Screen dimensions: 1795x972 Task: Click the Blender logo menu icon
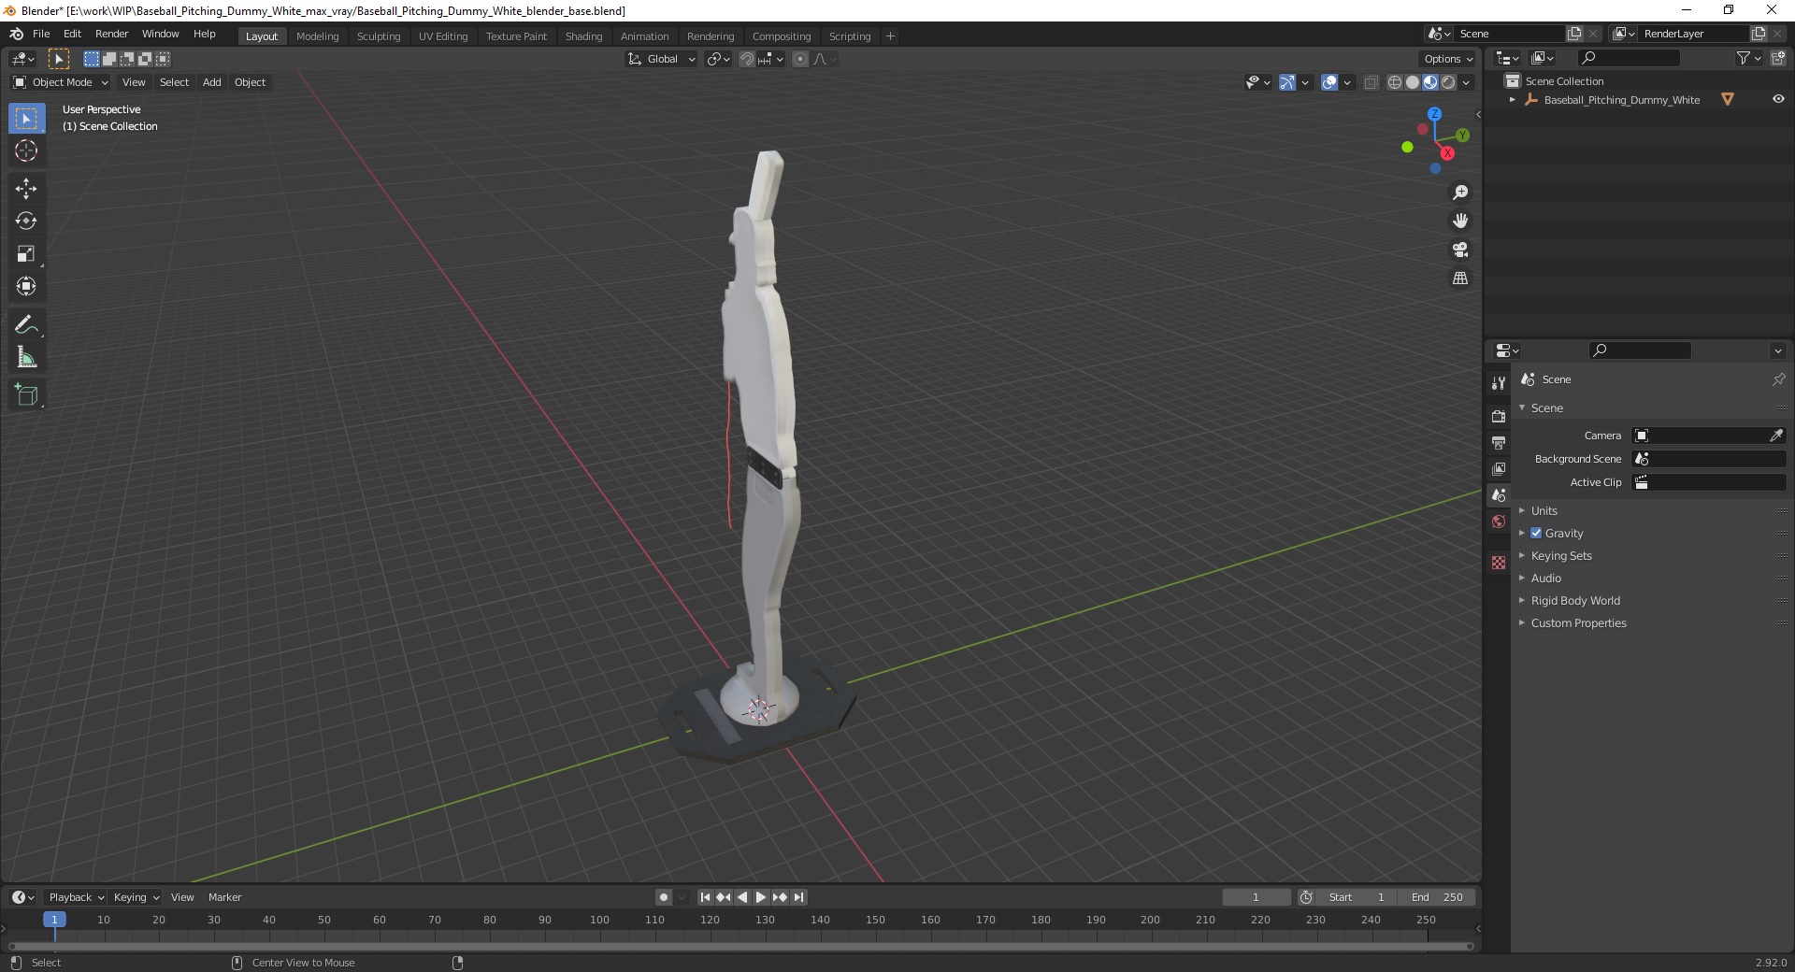pyautogui.click(x=16, y=34)
